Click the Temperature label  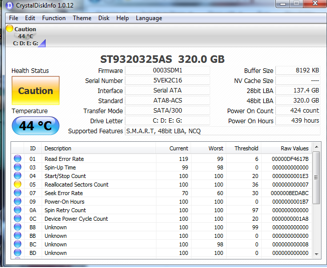[30, 111]
